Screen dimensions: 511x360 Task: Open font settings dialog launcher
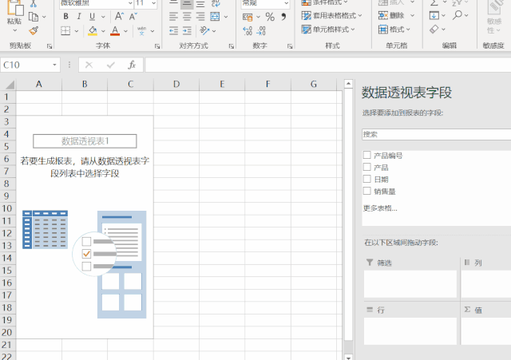click(x=157, y=46)
